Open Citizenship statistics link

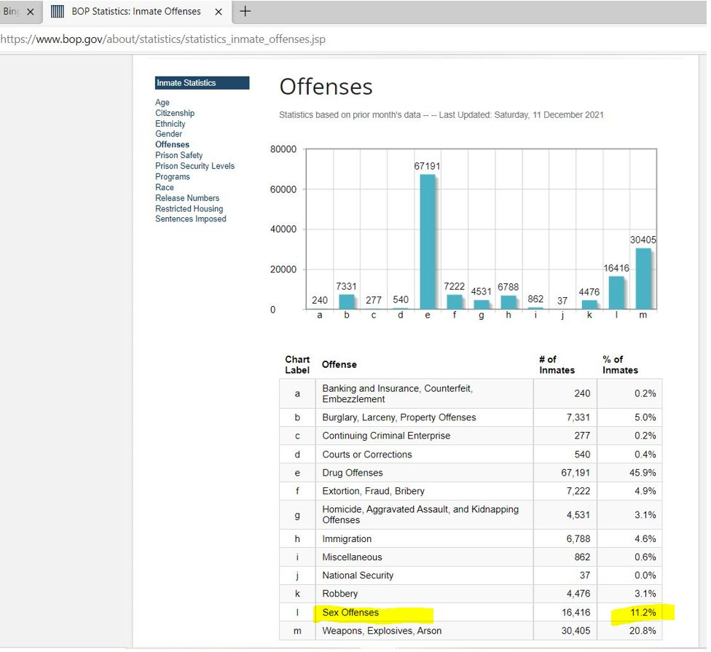[x=175, y=113]
